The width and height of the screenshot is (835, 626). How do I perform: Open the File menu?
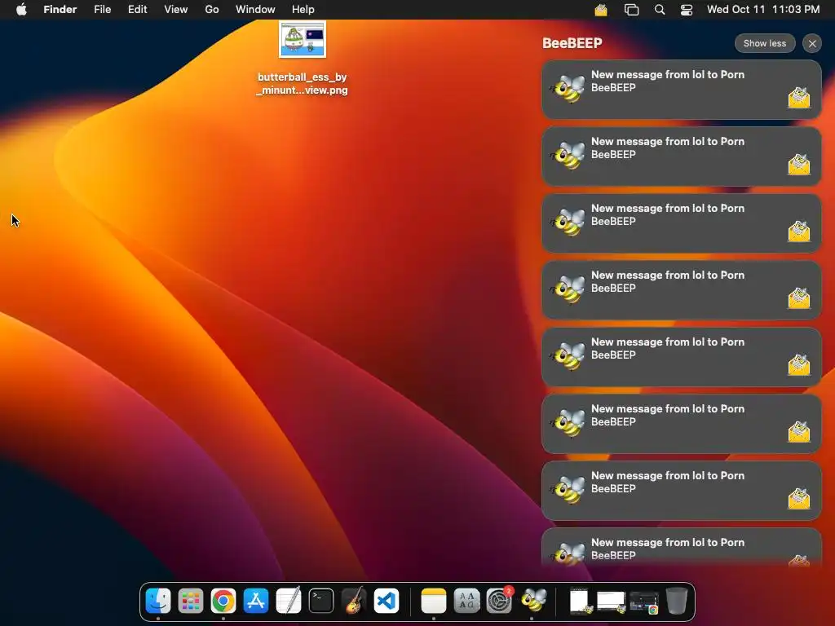coord(102,10)
